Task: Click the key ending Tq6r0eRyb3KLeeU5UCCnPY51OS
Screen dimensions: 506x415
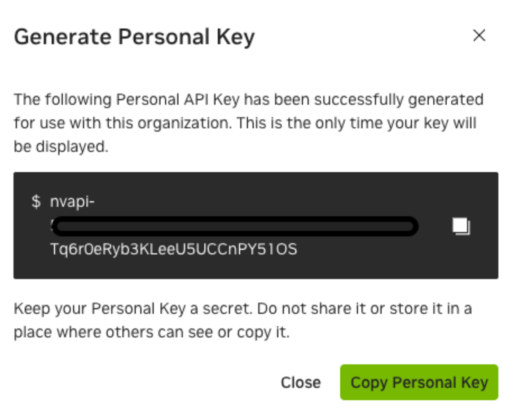Action: click(174, 249)
